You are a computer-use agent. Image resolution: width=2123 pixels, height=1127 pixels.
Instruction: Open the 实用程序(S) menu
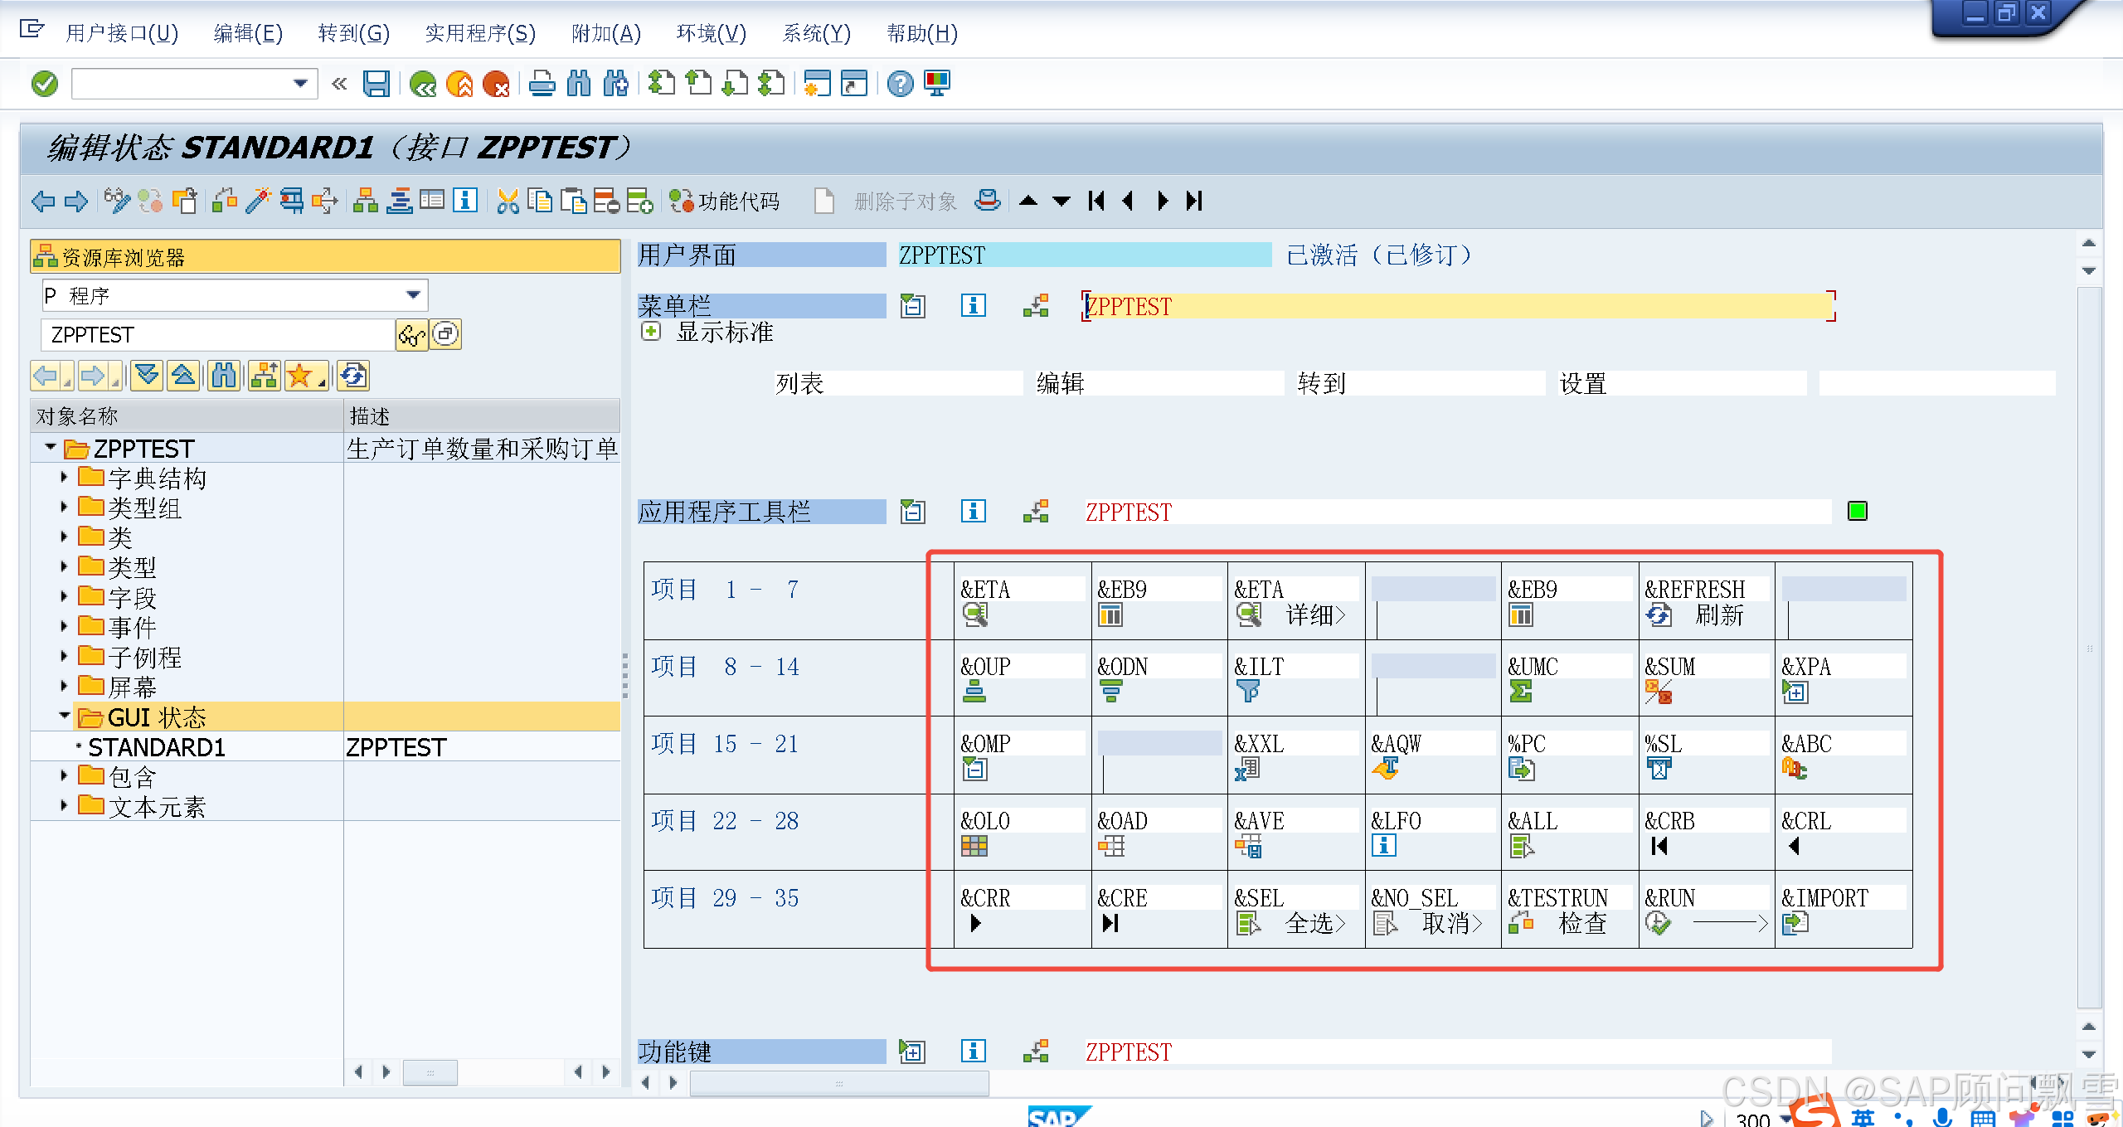click(x=480, y=33)
